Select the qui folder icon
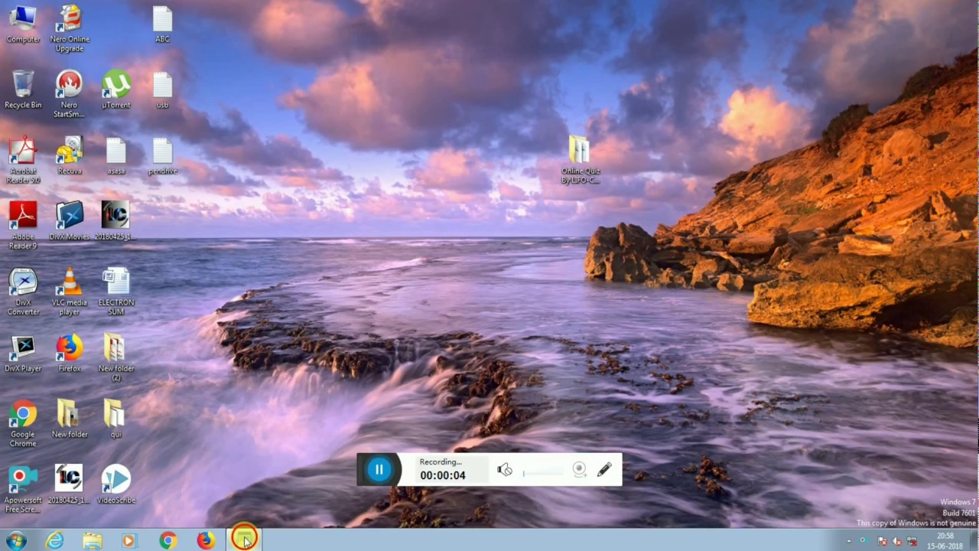Image resolution: width=979 pixels, height=551 pixels. [115, 419]
